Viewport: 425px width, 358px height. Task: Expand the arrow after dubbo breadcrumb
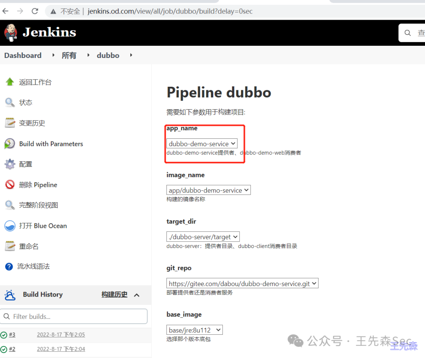[131, 55]
